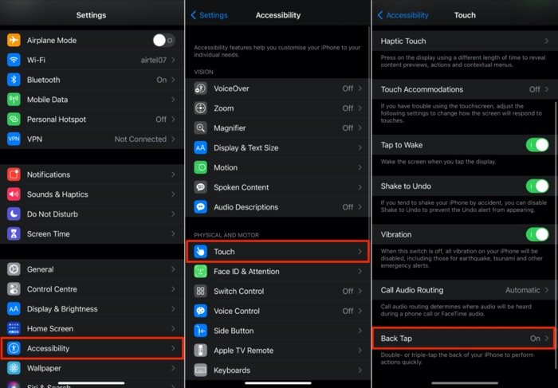This screenshot has height=388, width=558.
Task: Tap the PHYSICAL AND MOTOR section header
Action: 226,235
